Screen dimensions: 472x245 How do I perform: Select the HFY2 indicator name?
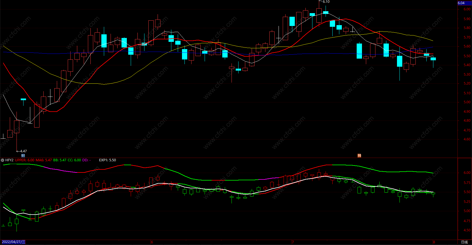tap(9, 160)
